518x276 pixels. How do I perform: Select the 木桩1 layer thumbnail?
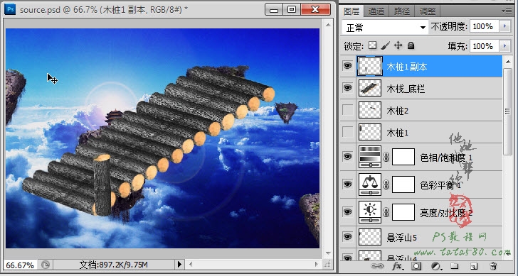(x=370, y=133)
